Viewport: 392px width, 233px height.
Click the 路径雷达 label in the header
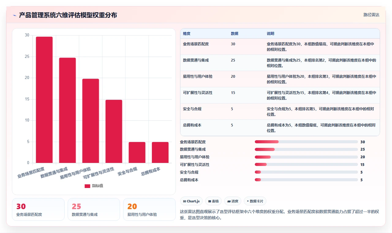tap(371, 15)
